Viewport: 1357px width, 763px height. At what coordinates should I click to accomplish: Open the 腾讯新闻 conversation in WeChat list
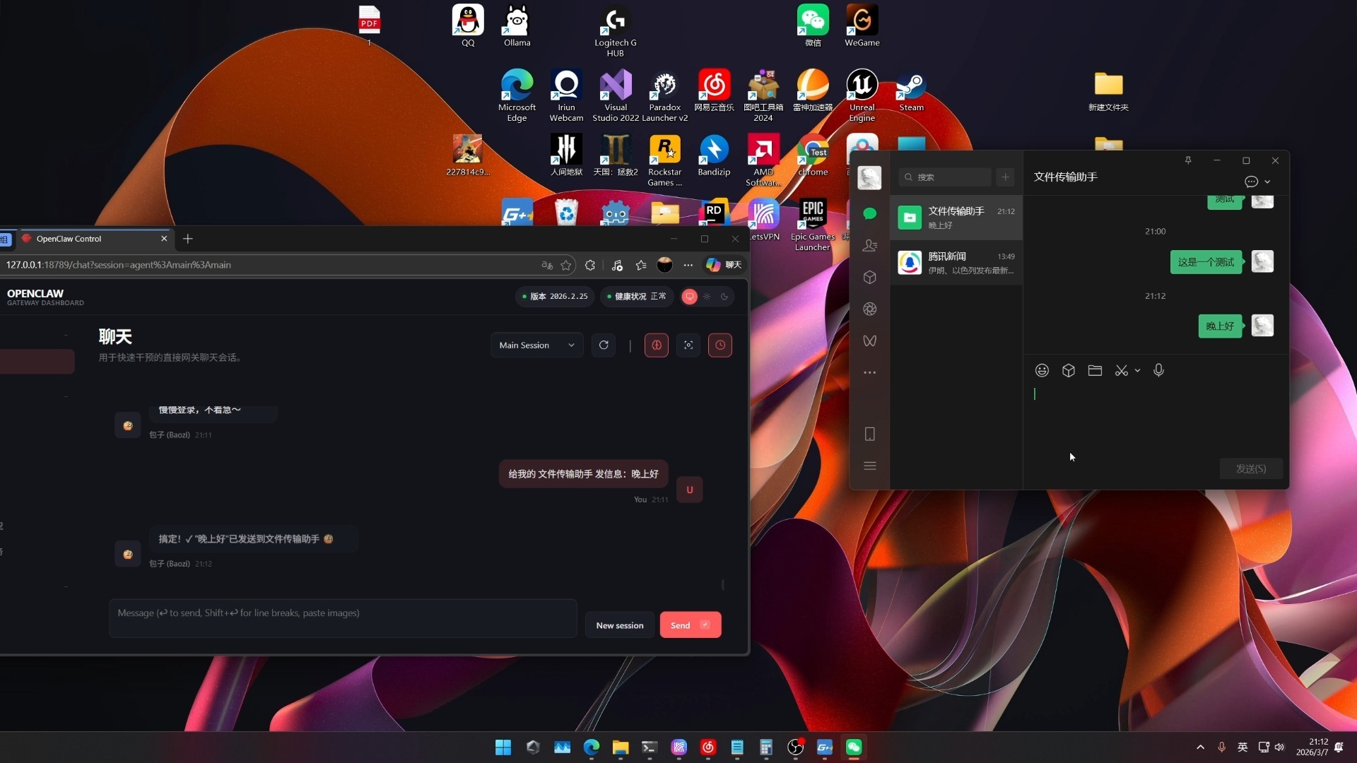click(956, 262)
